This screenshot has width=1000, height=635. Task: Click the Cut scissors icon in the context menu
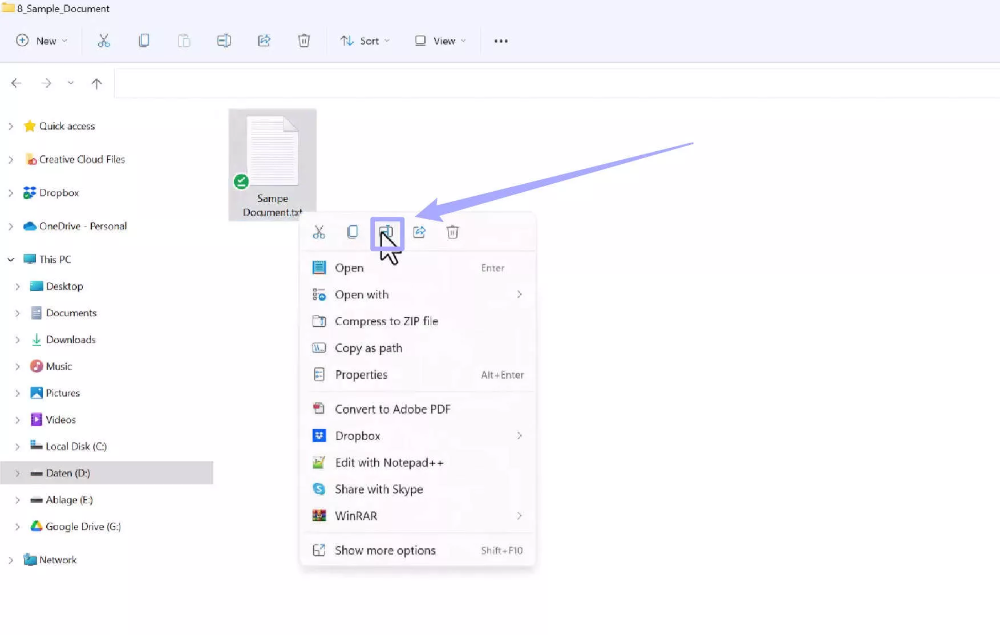point(319,232)
